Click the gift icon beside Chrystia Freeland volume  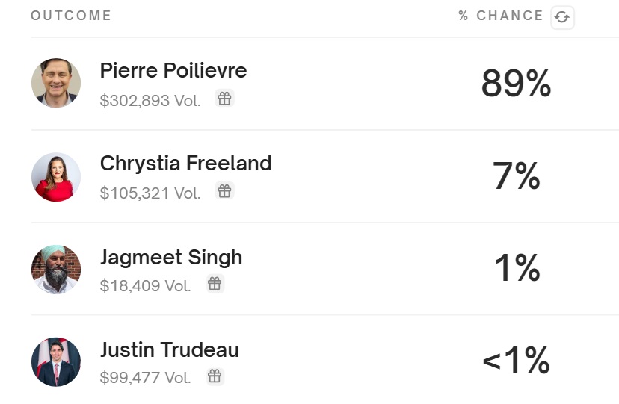224,190
